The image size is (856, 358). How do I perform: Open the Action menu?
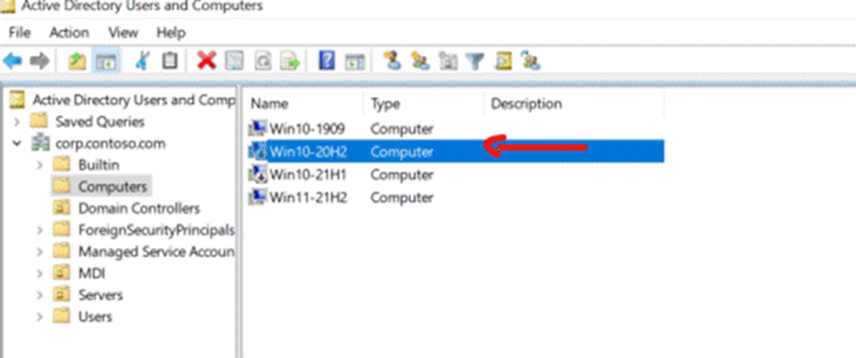(70, 32)
